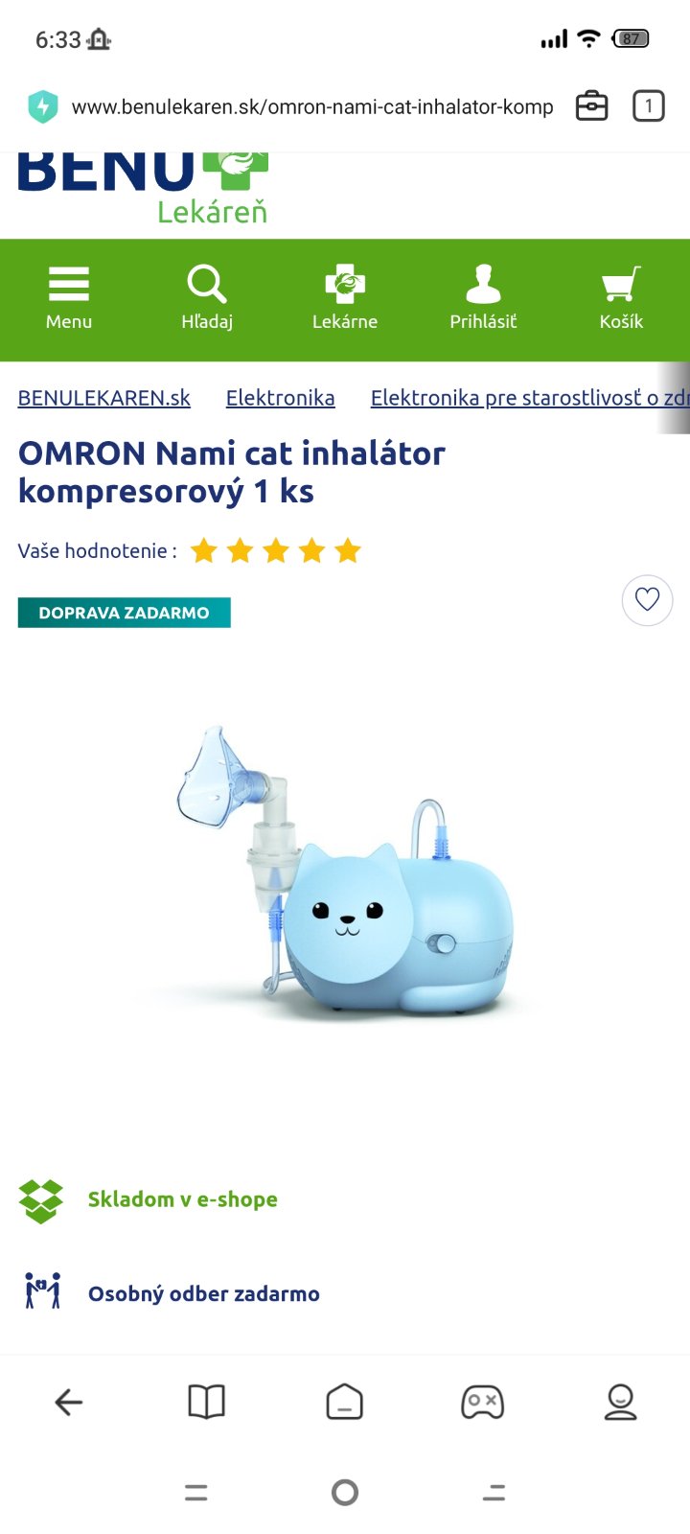This screenshot has height=1534, width=690.
Task: Open browser bookmarks book icon
Action: [x=207, y=1403]
